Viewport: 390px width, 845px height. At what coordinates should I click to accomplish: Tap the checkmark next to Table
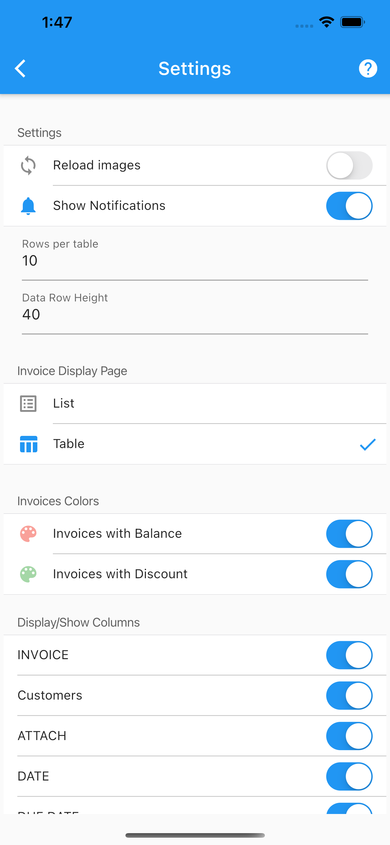(368, 444)
